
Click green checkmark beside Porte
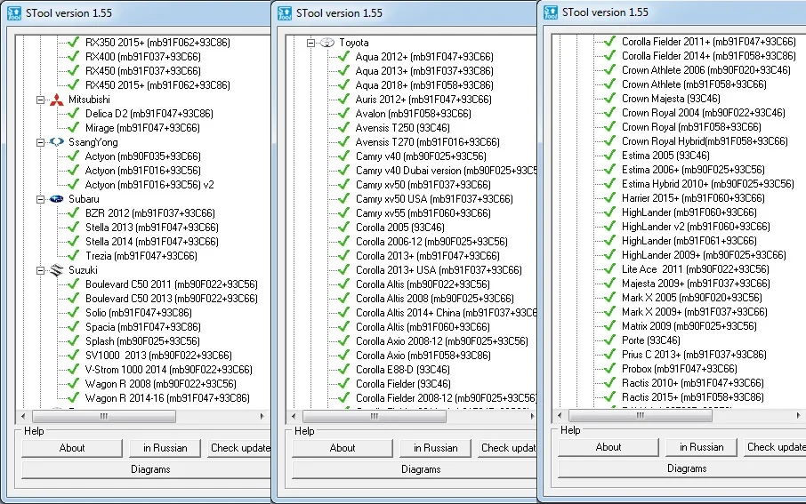(x=610, y=340)
